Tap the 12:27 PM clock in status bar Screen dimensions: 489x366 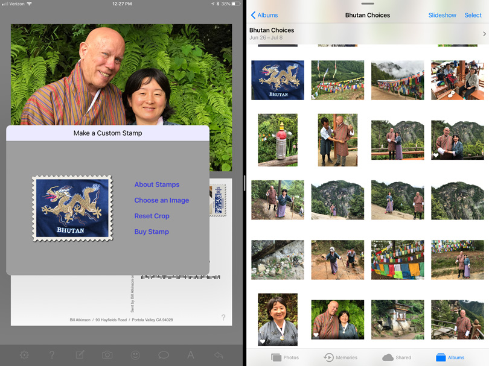pos(122,4)
